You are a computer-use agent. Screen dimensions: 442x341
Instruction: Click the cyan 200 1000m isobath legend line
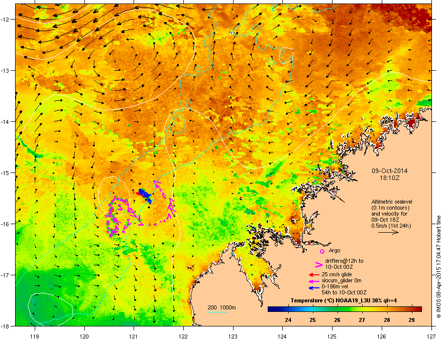217,312
